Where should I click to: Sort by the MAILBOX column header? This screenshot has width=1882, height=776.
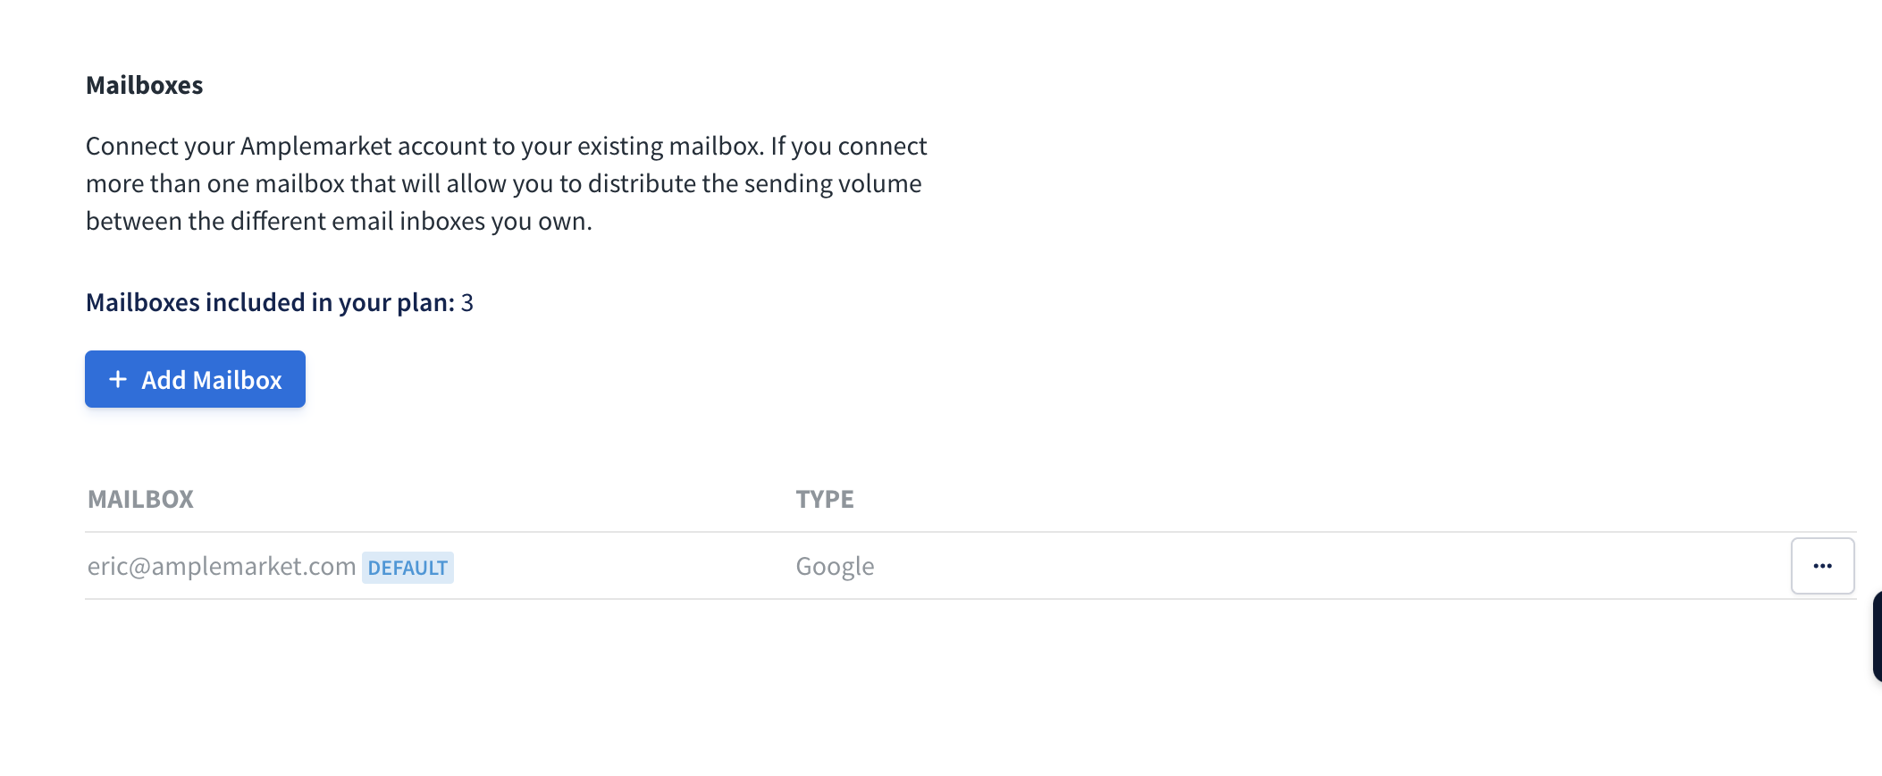coord(140,499)
